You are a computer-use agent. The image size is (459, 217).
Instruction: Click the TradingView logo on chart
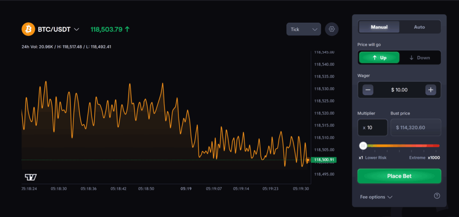(x=30, y=177)
